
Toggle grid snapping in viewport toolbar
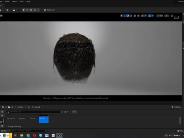(x=142, y=16)
